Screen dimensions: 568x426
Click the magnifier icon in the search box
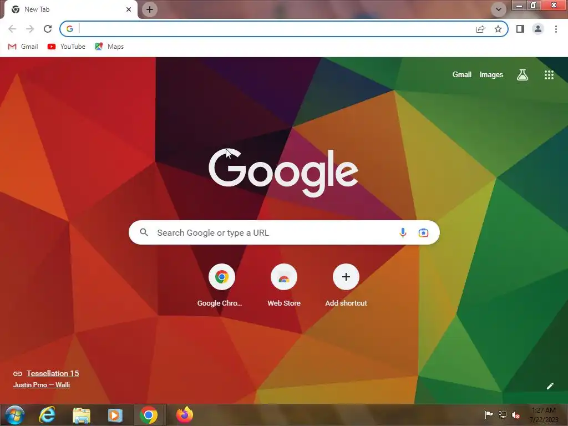(x=144, y=232)
